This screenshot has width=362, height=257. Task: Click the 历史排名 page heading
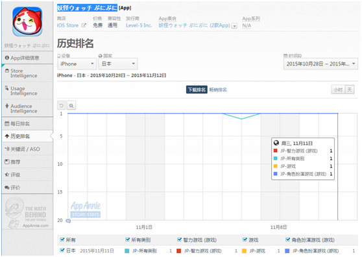75,43
